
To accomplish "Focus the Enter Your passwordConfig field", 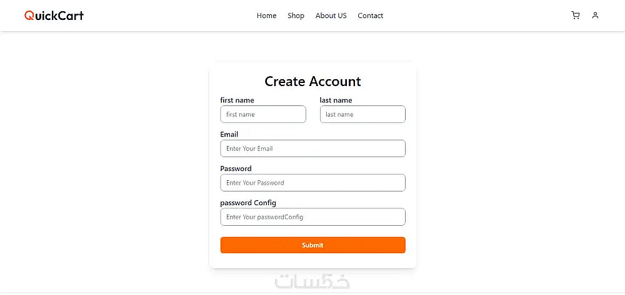I will tap(312, 217).
